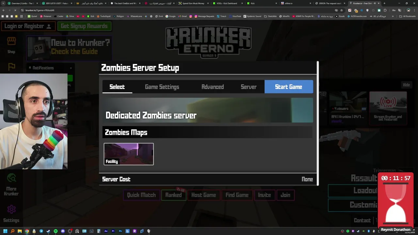
Task: Click the Find Game button
Action: 237,195
